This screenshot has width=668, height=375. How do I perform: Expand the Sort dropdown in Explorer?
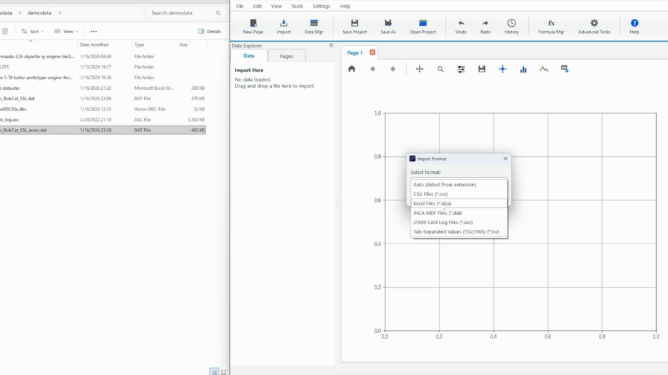coord(33,31)
